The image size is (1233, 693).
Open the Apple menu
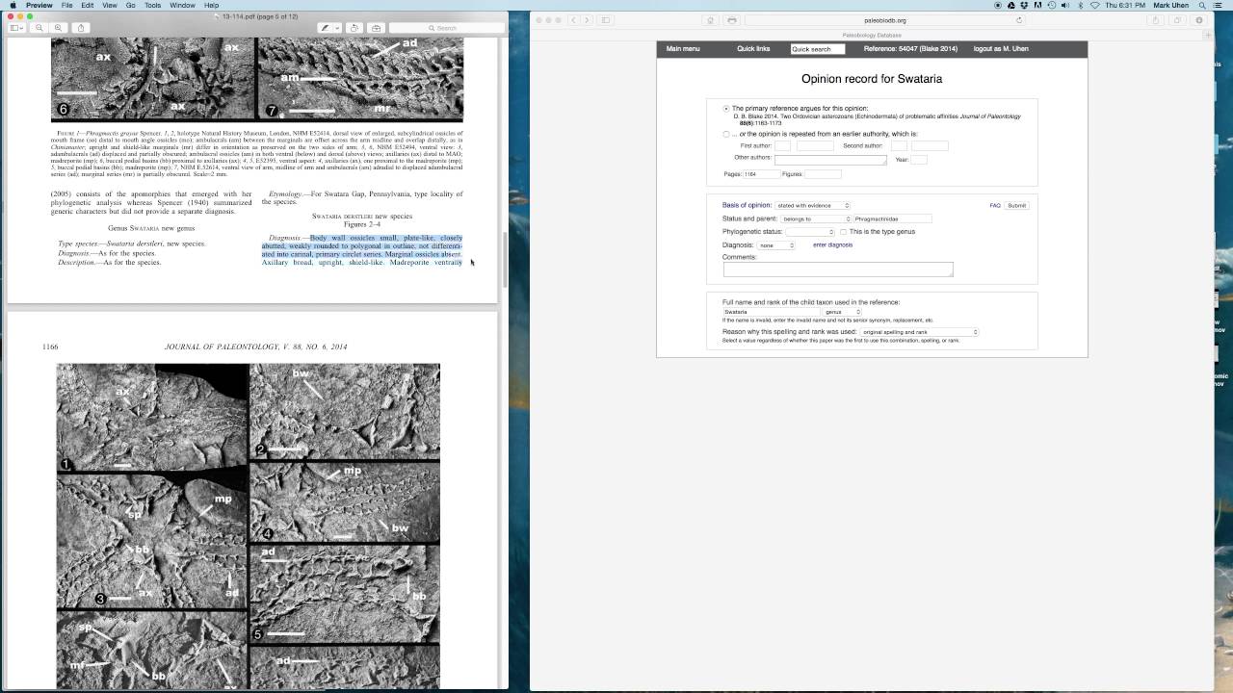click(x=13, y=6)
